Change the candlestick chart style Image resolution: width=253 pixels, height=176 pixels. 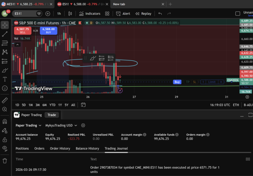(70, 14)
